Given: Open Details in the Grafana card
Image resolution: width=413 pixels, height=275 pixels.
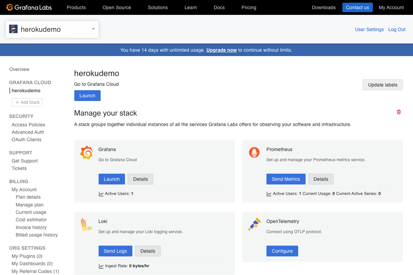Looking at the screenshot, I should click(x=140, y=179).
